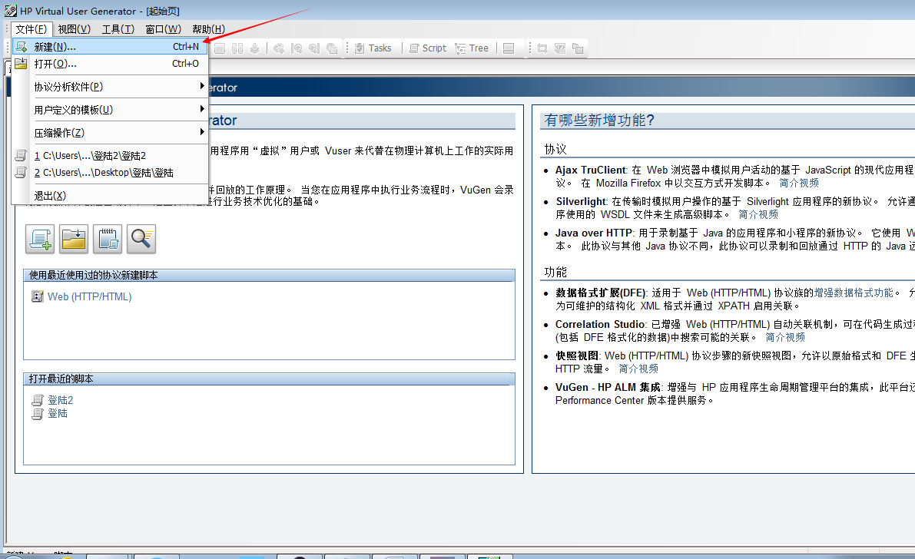Choose 打开(O)... from the file menu
915x559 pixels.
click(110, 64)
